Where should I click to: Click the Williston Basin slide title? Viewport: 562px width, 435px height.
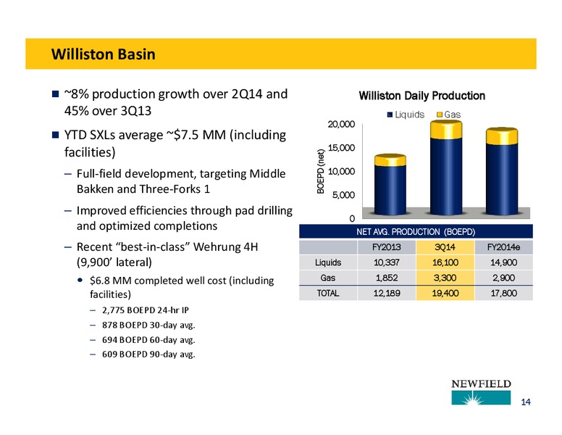[x=104, y=54]
